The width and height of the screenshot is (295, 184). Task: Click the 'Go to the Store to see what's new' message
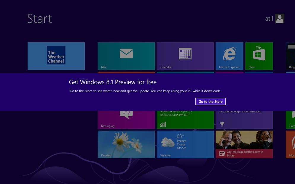[x=146, y=91]
